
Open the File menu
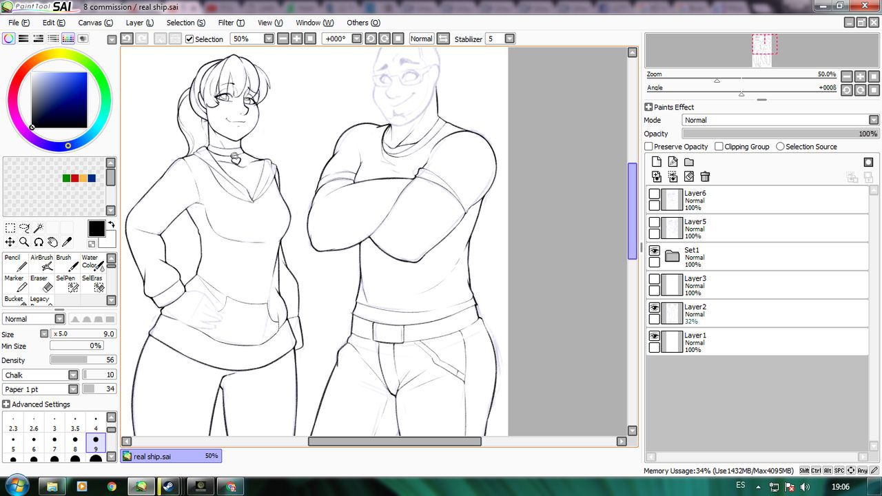point(19,23)
